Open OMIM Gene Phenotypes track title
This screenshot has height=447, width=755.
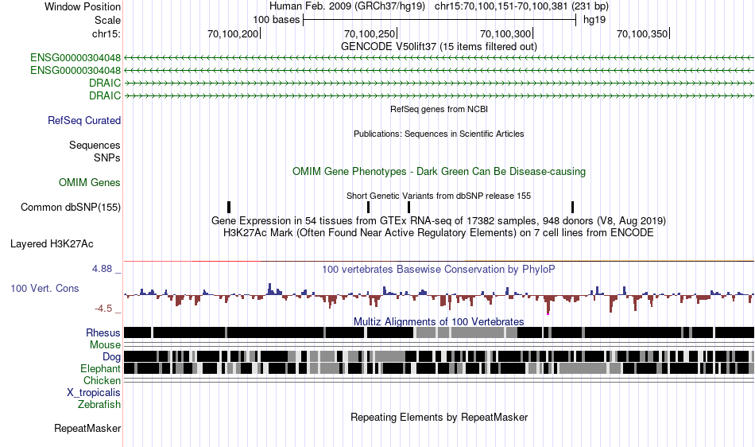coord(439,172)
